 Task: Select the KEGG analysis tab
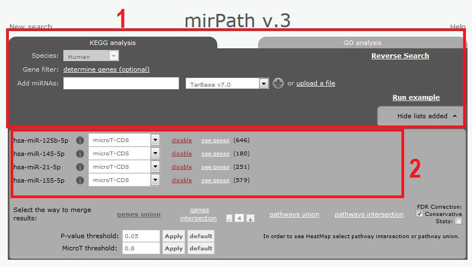112,43
